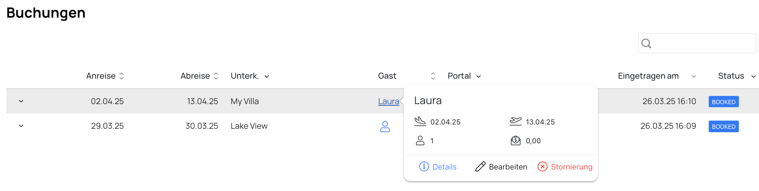Sort bookings by Anreise column
This screenshot has width=759, height=191.
[122, 76]
